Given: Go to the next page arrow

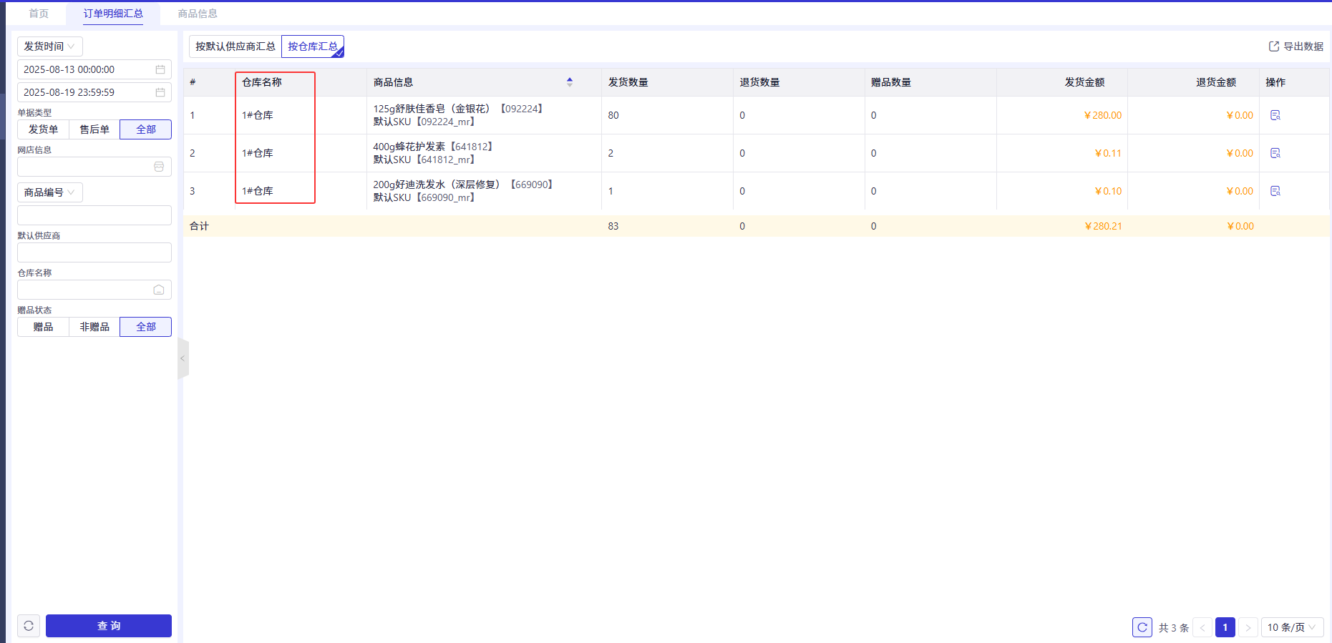Looking at the screenshot, I should click(1248, 627).
